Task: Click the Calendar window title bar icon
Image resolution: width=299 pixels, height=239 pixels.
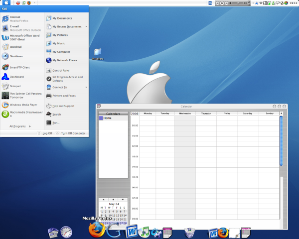Action: tap(99, 106)
